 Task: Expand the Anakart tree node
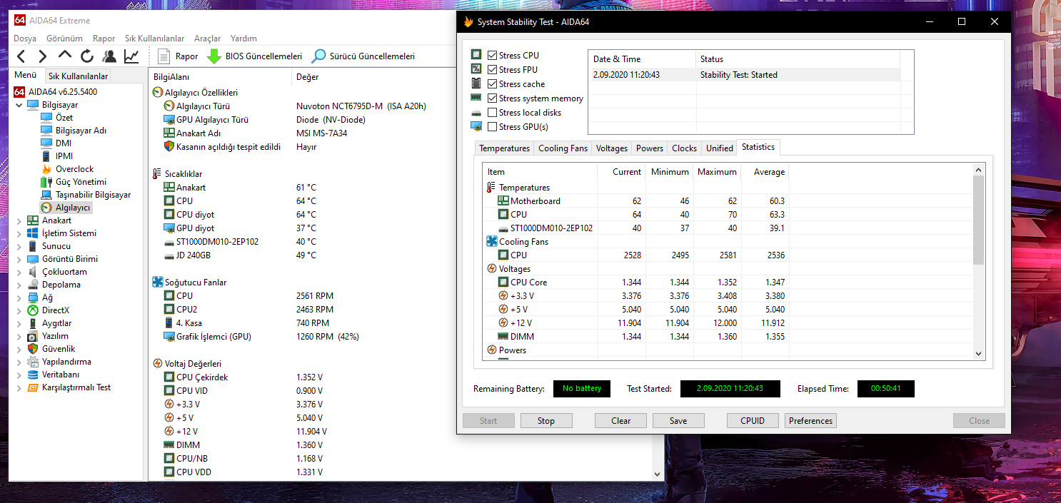pyautogui.click(x=19, y=220)
